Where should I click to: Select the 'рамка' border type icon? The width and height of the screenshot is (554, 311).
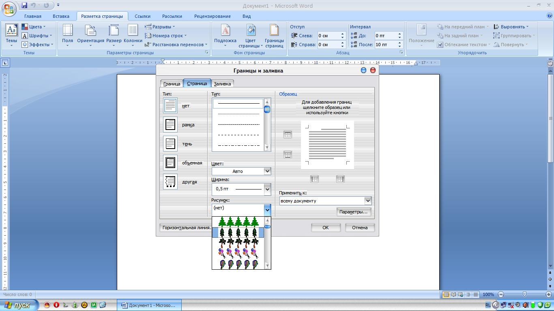170,125
